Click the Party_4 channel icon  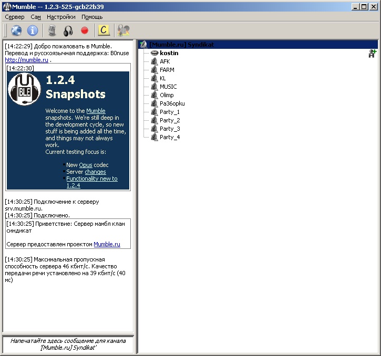[x=155, y=137]
